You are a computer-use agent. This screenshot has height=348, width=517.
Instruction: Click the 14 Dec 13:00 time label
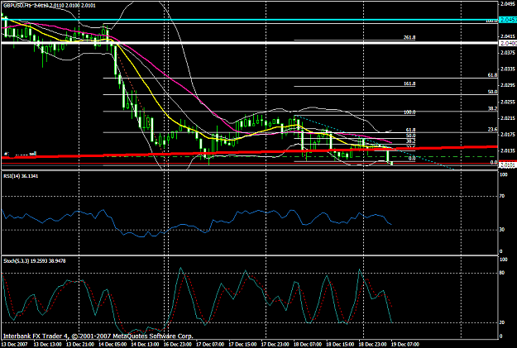[145, 345]
